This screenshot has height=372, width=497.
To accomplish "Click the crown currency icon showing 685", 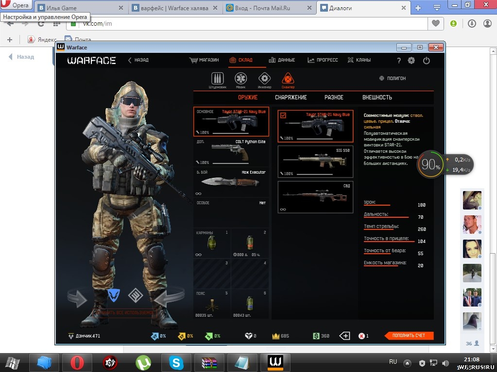I will coord(275,336).
